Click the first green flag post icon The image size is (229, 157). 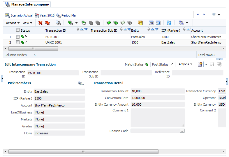coord(109,23)
